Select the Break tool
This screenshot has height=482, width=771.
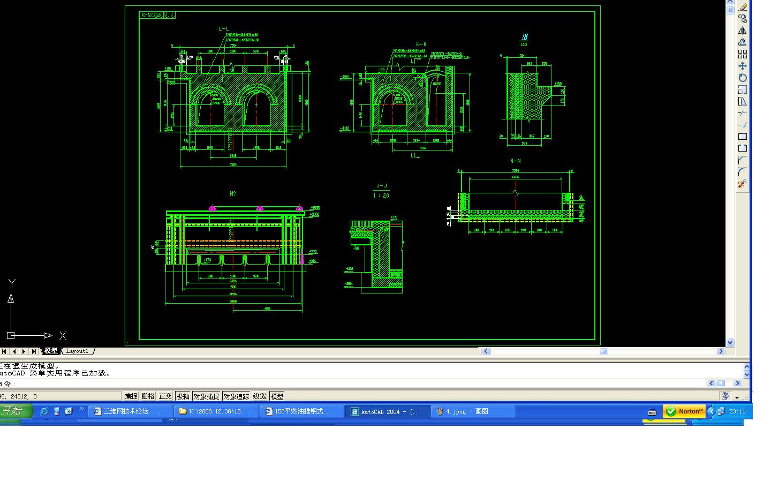(x=743, y=148)
